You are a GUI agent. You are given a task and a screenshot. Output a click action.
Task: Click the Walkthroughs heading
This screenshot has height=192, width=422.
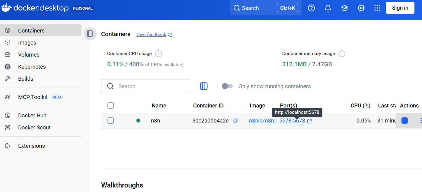point(122,185)
